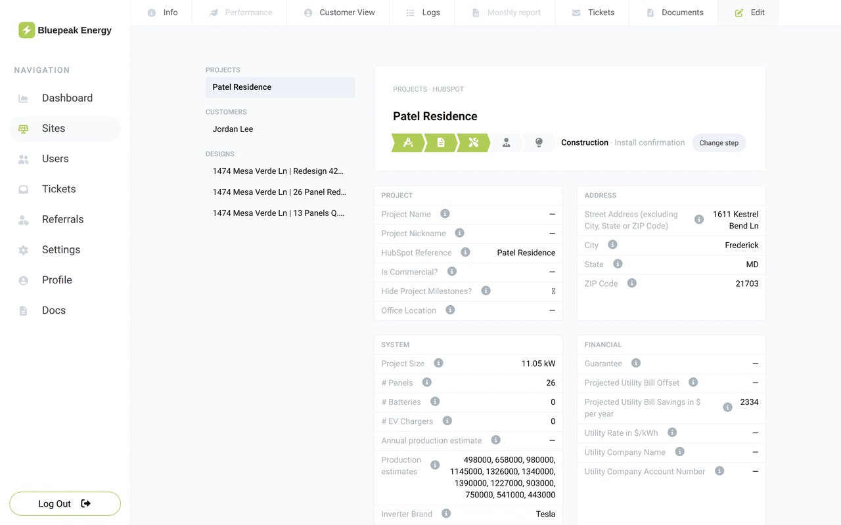Open the Logs tab
841x525 pixels.
click(422, 12)
